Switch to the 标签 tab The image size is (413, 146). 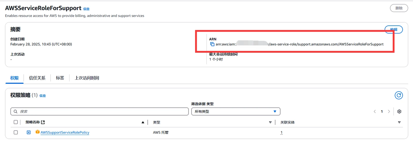point(60,78)
